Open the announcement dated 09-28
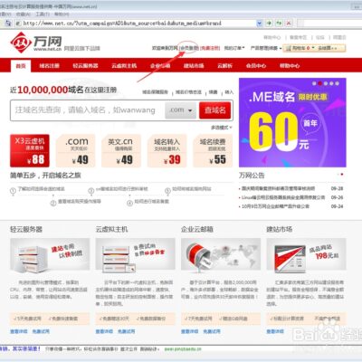The width and height of the screenshot is (362, 362). point(278,188)
